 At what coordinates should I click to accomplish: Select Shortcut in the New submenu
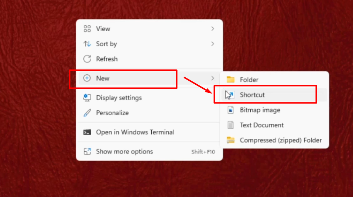tap(274, 95)
